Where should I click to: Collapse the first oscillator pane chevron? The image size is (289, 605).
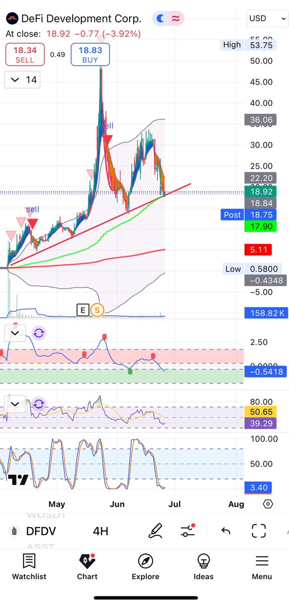point(15,333)
